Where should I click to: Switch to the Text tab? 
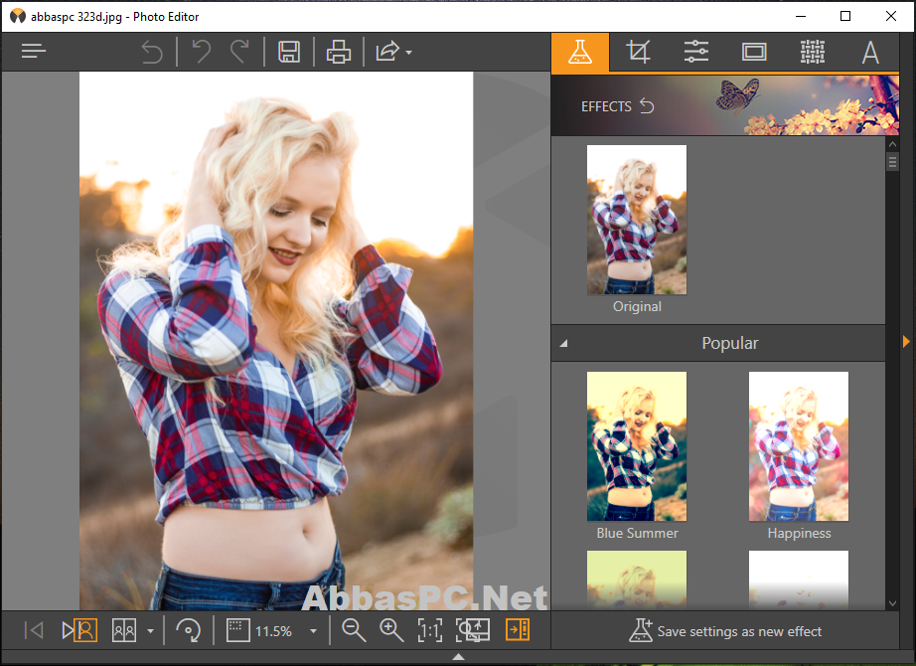click(x=870, y=52)
